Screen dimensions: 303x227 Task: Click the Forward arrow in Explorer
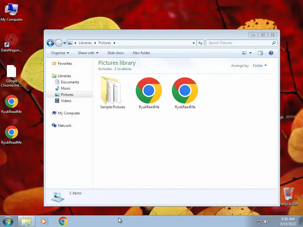click(x=59, y=43)
